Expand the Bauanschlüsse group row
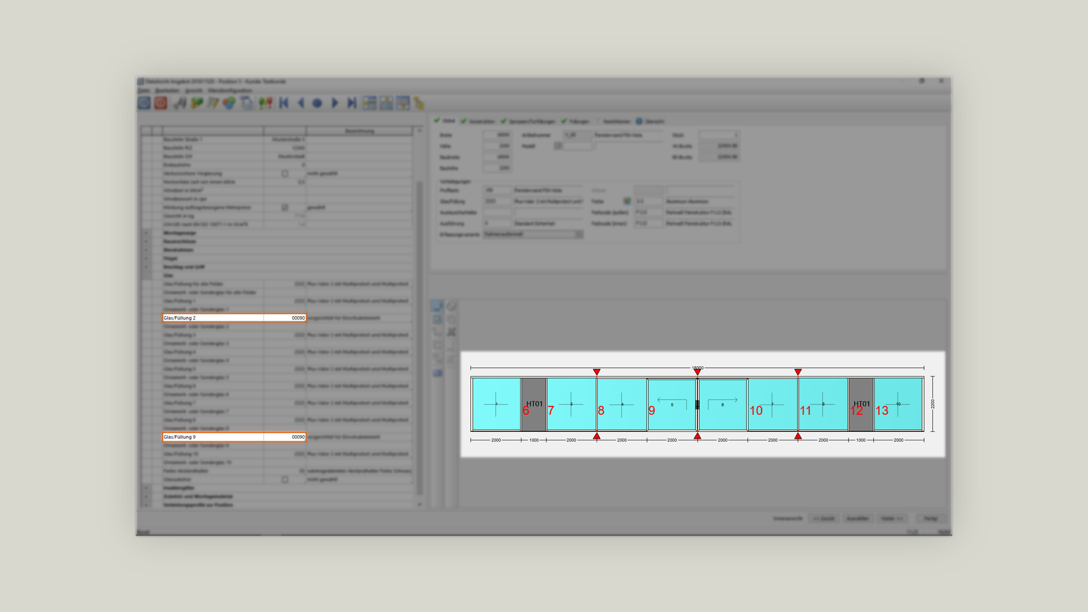 click(146, 241)
